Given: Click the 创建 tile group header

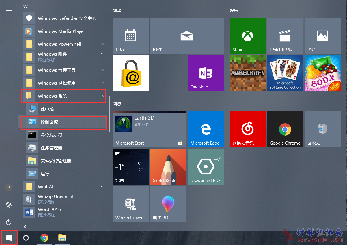Looking at the screenshot, I should click(x=117, y=10).
